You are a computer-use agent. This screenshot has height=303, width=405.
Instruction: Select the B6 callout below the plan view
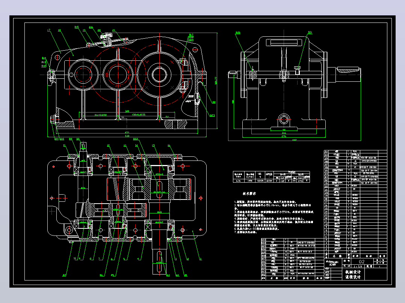pos(101,275)
